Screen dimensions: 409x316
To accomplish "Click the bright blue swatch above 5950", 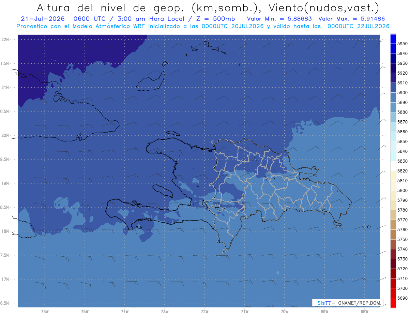I will pyautogui.click(x=393, y=39).
